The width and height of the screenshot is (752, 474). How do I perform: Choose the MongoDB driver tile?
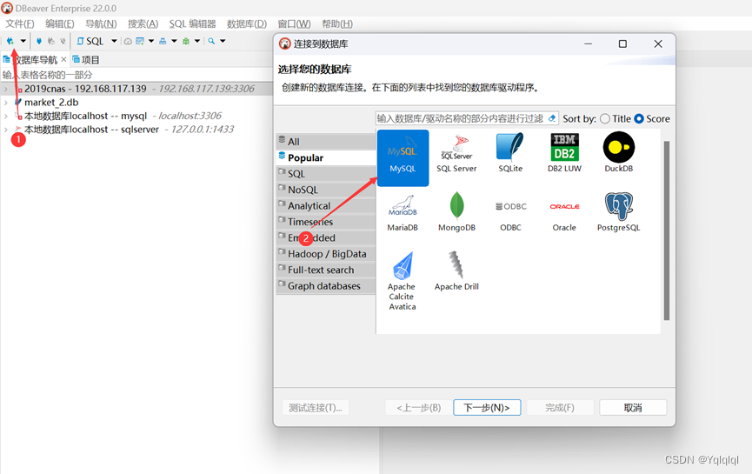tap(456, 213)
